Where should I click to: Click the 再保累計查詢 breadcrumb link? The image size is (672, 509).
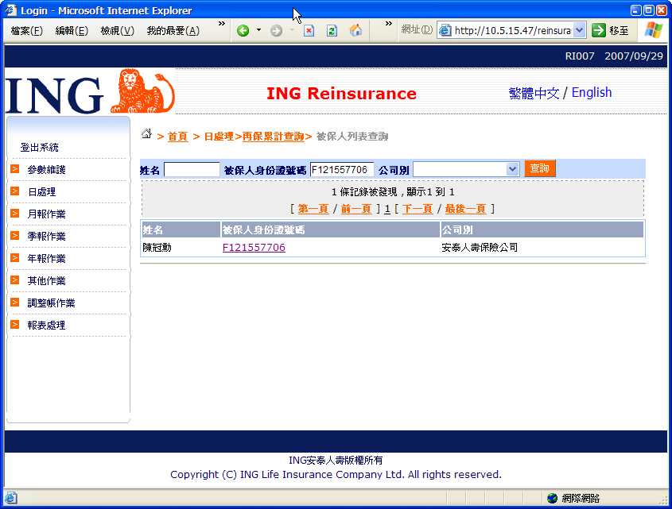273,137
